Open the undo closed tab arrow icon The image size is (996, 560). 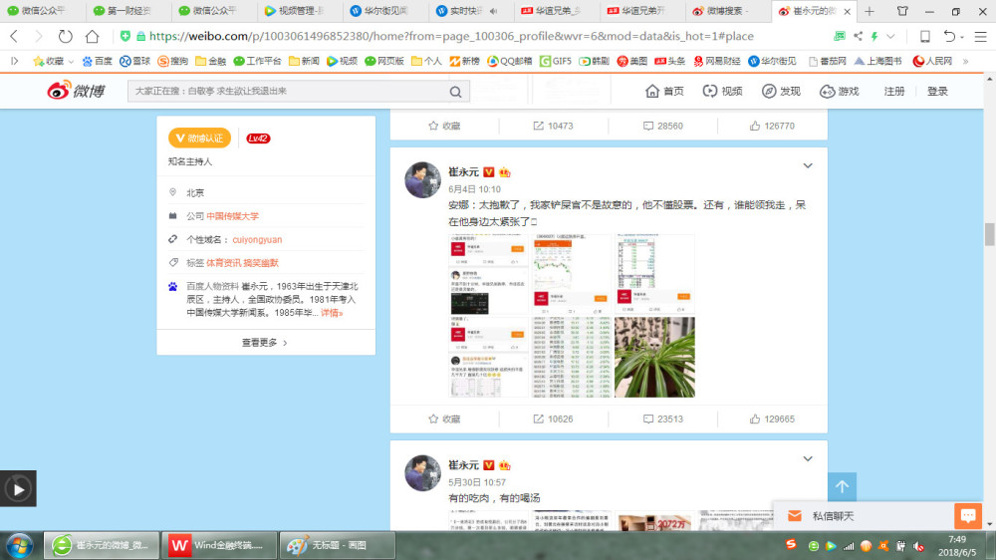(x=949, y=36)
